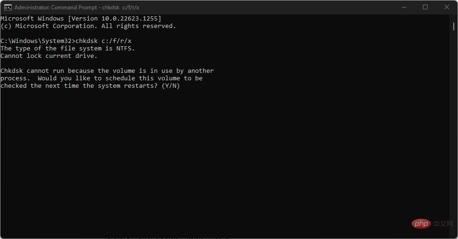Click the 'Administrator: Command Prompt' title text

pos(56,7)
